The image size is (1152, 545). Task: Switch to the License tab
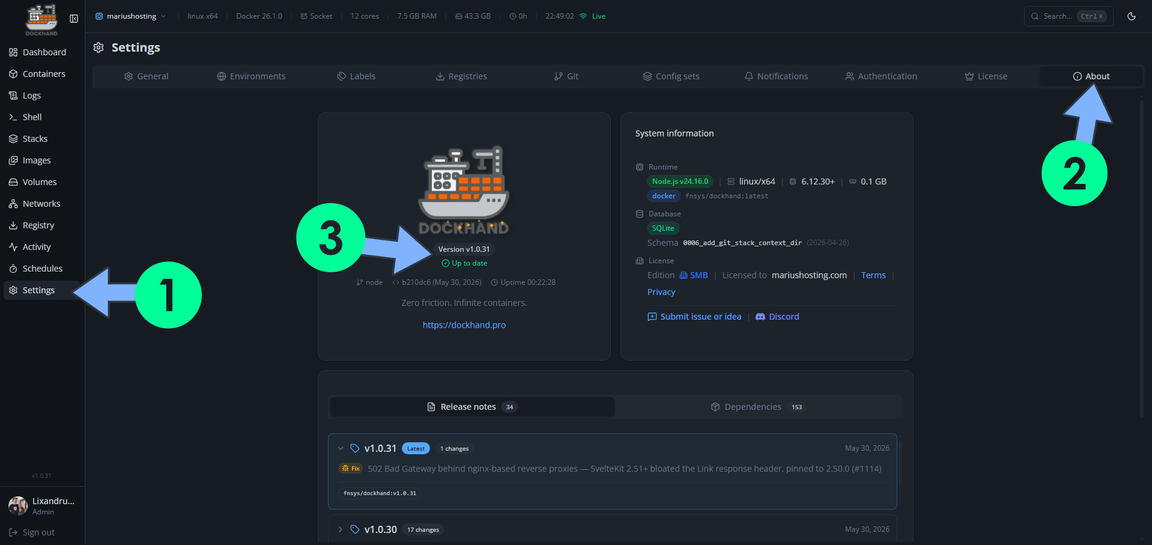pos(986,76)
